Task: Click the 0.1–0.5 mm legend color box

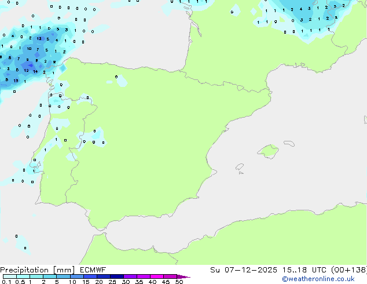Action: pos(10,276)
